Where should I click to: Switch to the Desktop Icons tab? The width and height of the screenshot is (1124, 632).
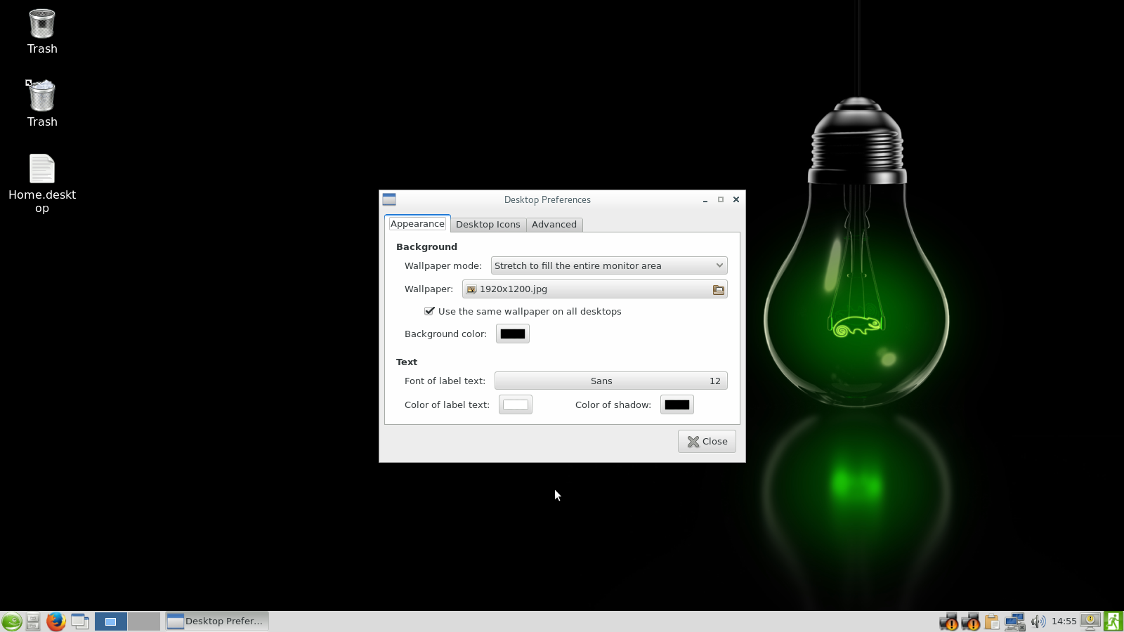488,225
